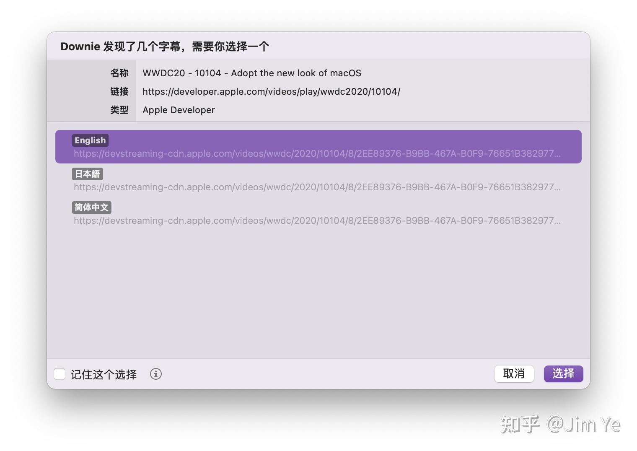Image resolution: width=637 pixels, height=451 pixels.
Task: Click the 链接 field label
Action: click(x=119, y=91)
